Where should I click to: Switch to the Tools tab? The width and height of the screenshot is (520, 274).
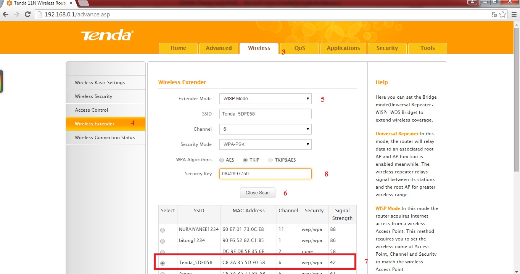click(x=428, y=48)
